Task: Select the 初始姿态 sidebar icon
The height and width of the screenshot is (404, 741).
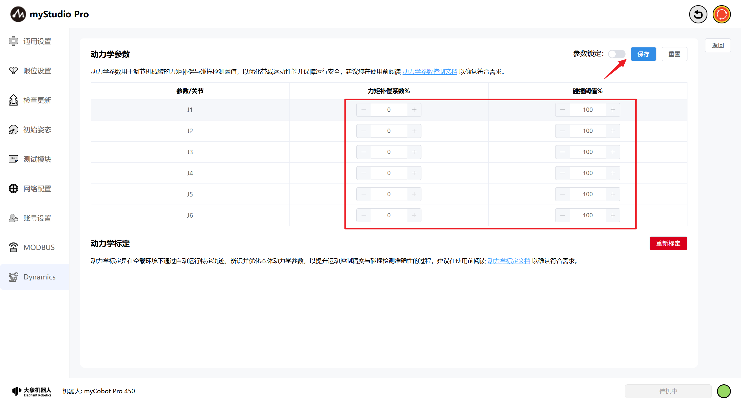Action: coord(13,129)
